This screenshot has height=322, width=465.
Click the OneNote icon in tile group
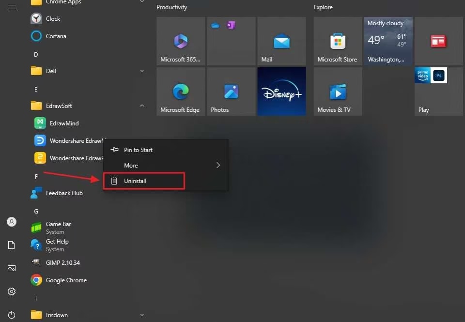pos(231,25)
